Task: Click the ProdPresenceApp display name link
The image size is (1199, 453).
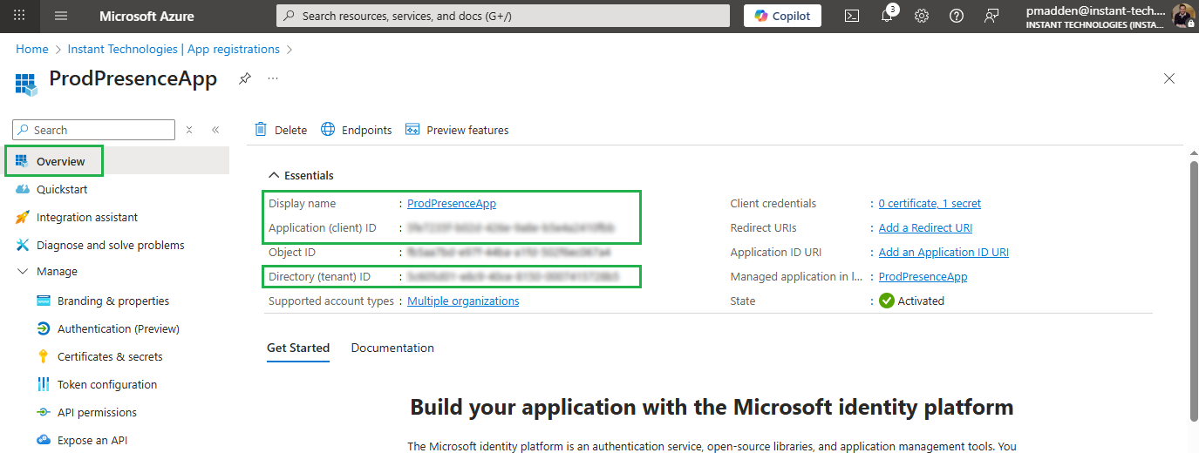Action: click(x=452, y=203)
